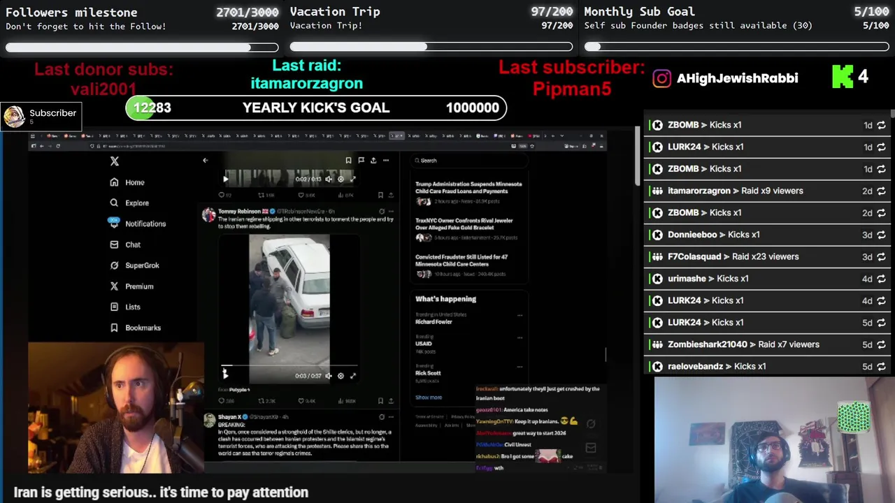Click the Lists icon
The image size is (895, 503).
coord(114,307)
